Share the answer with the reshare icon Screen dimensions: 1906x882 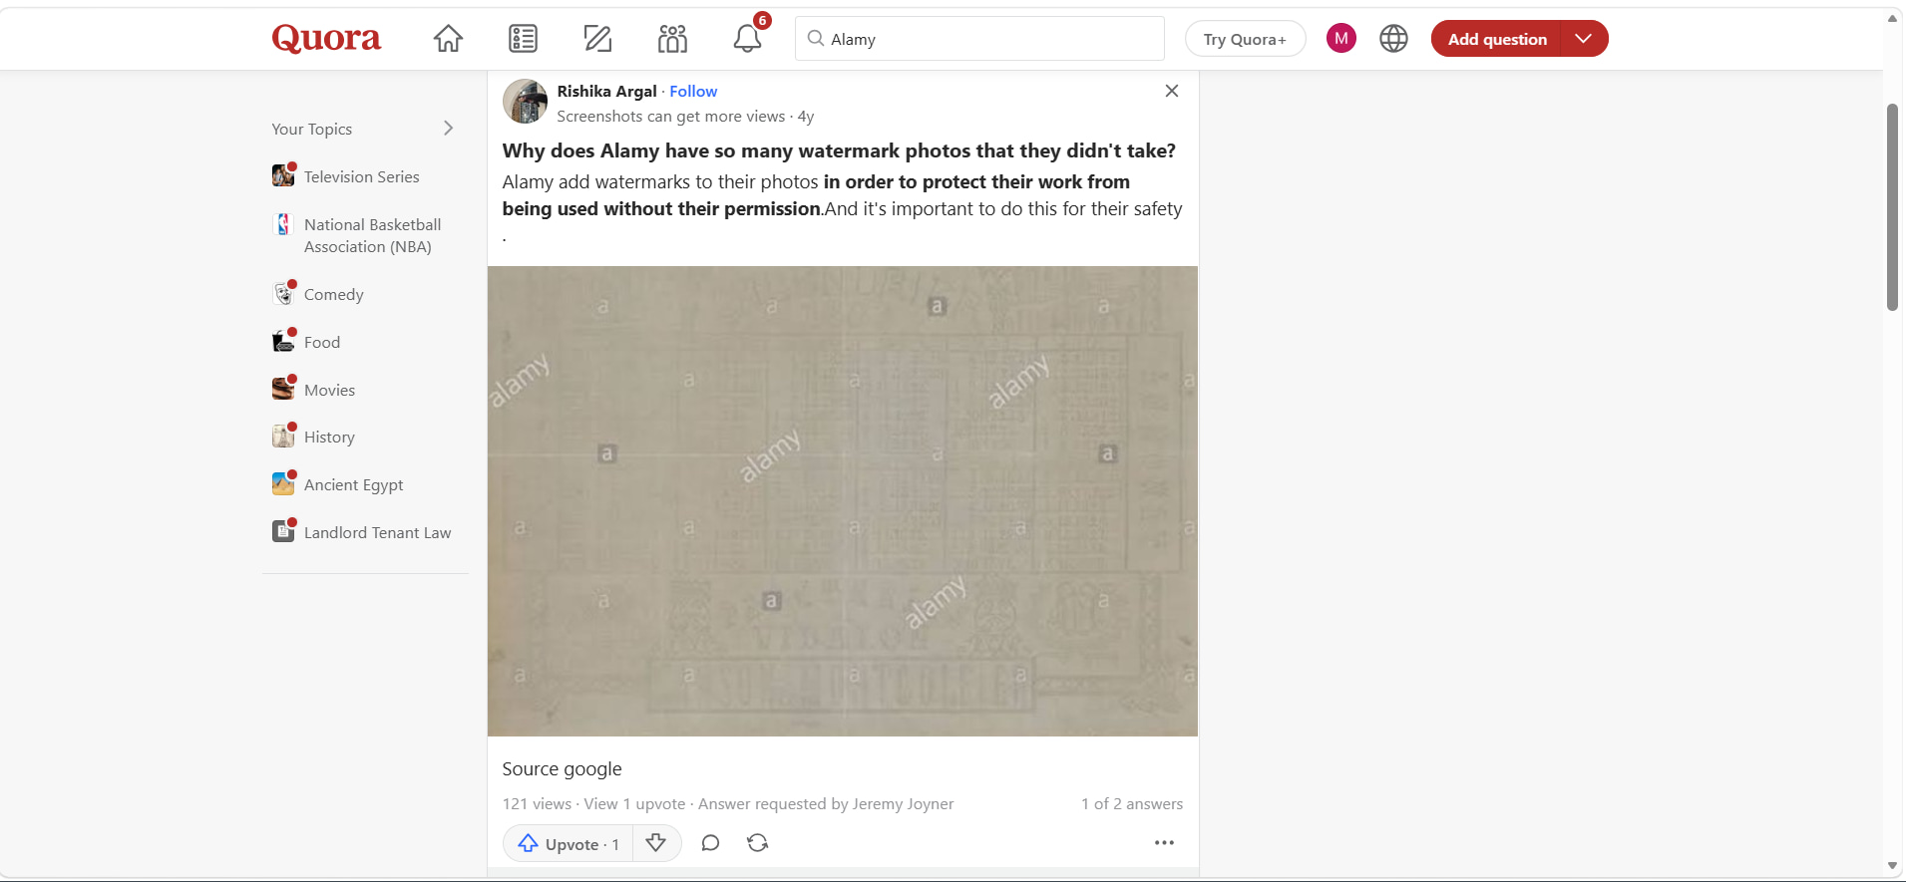point(758,843)
